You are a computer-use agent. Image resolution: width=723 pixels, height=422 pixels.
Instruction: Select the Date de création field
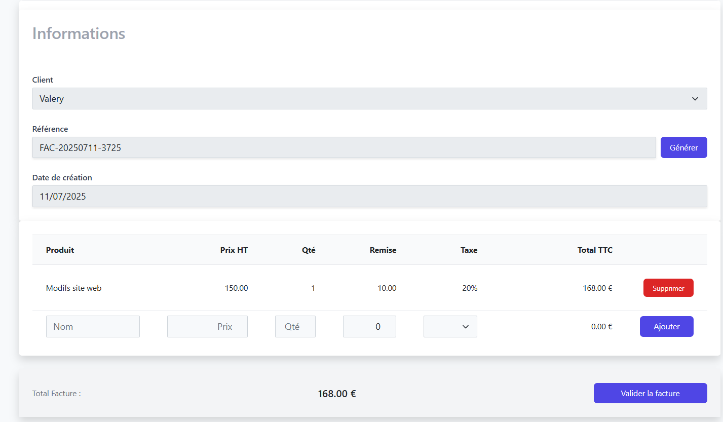[x=369, y=197]
